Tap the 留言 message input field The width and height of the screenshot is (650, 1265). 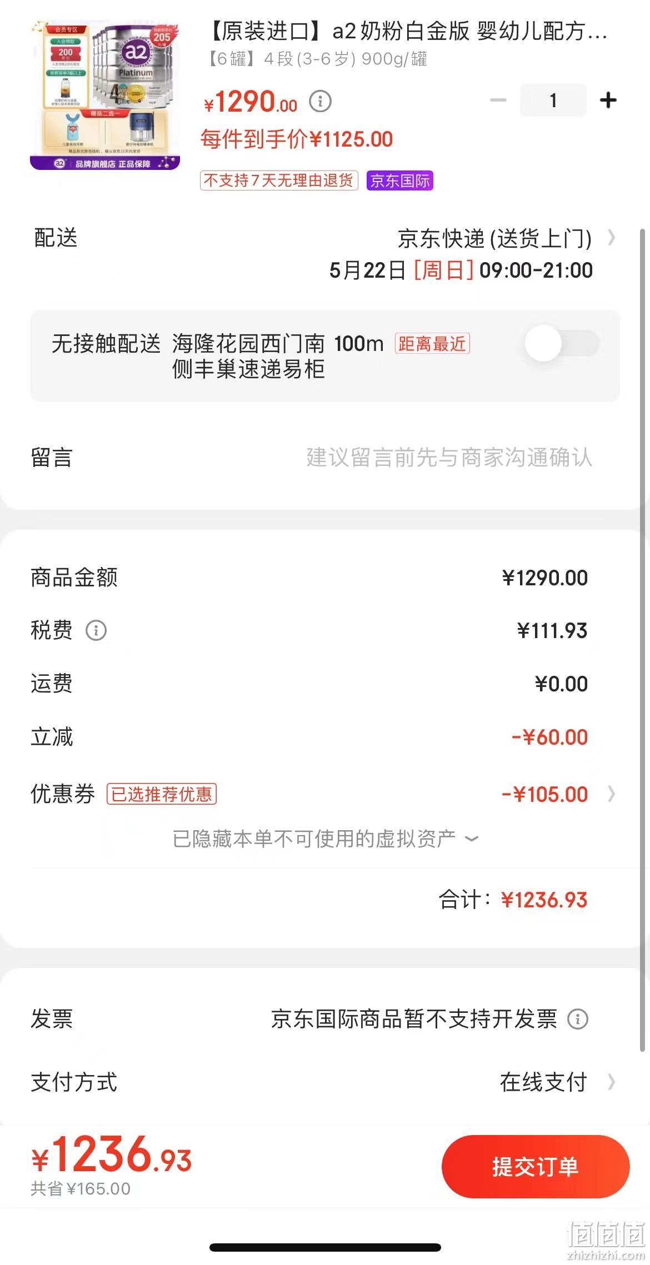pyautogui.click(x=325, y=458)
